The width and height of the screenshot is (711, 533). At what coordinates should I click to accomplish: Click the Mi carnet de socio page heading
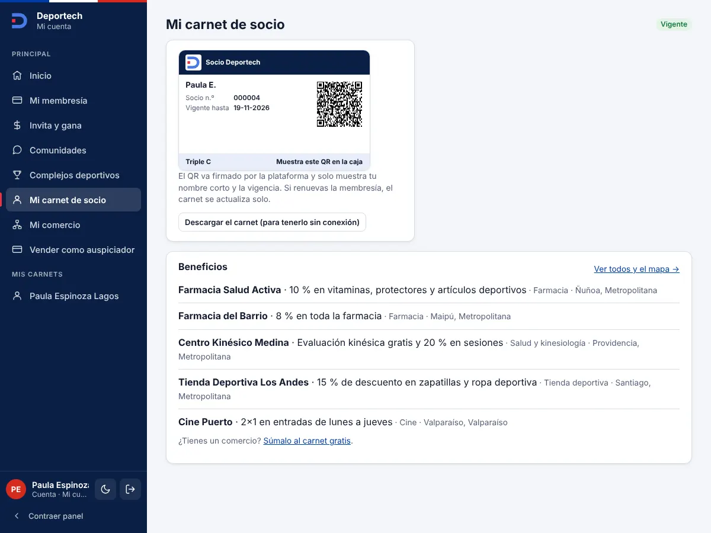coord(225,24)
